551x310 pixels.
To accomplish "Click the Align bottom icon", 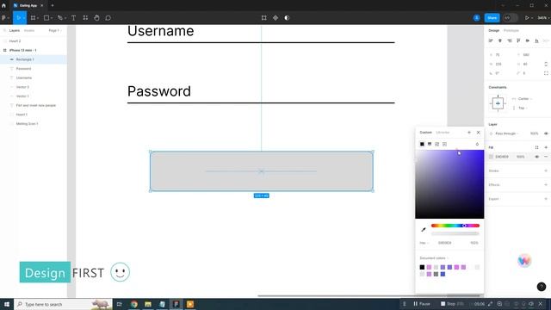I will tap(536, 40).
